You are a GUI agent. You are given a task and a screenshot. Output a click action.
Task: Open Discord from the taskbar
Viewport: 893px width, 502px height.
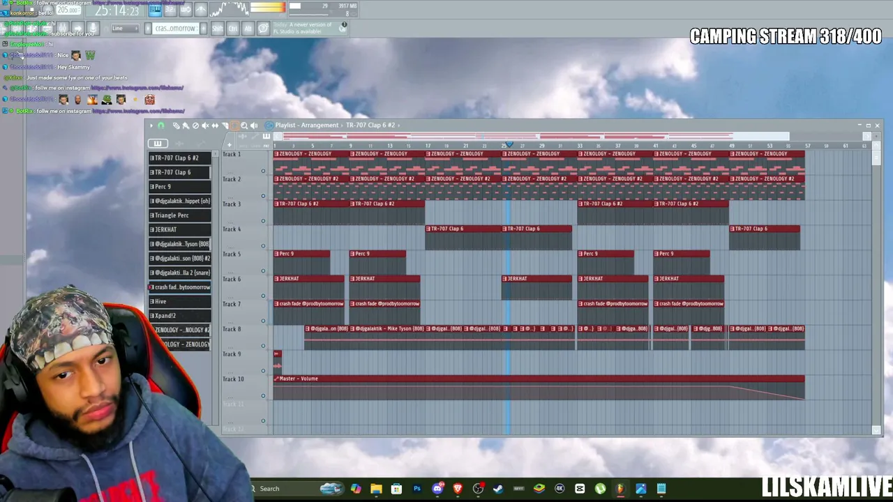(437, 489)
